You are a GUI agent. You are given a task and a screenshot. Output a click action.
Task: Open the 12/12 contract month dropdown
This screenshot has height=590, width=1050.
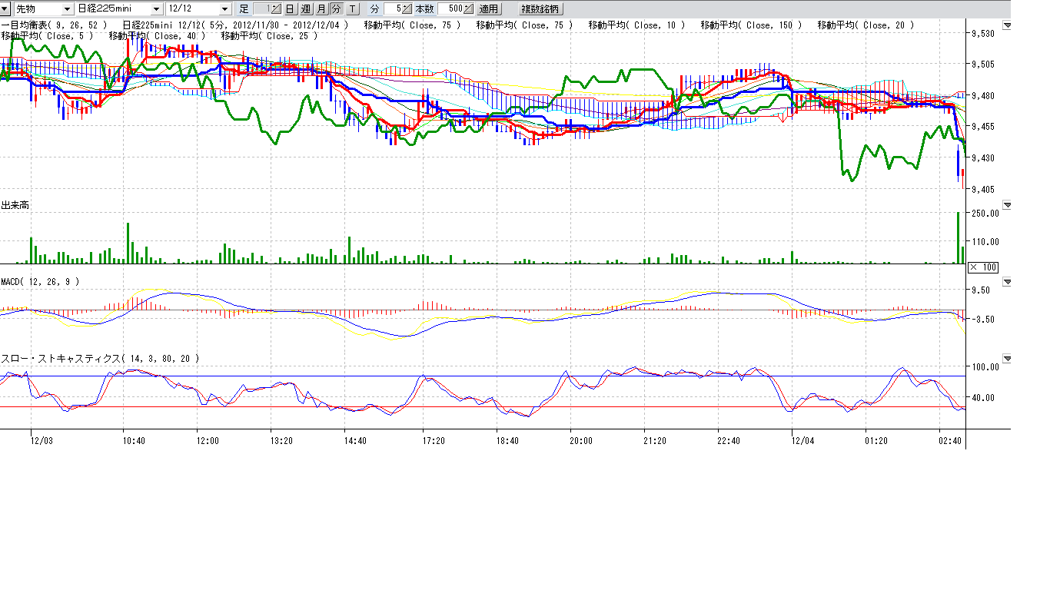[224, 9]
